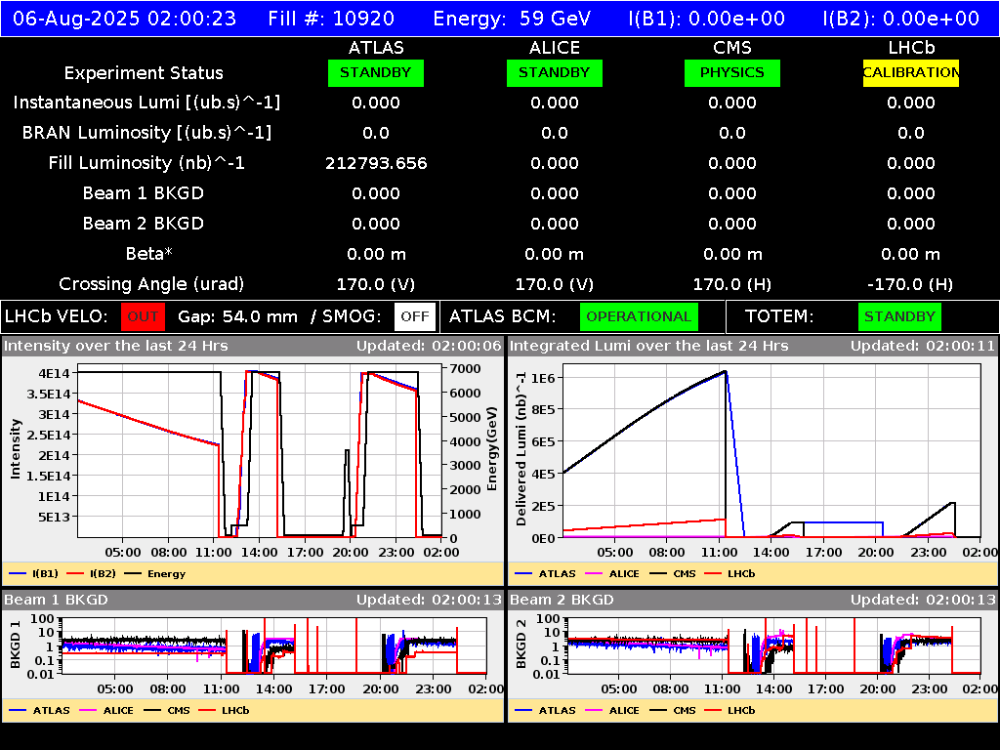Click the ALICE column header
The height and width of the screenshot is (750, 1000).
(x=555, y=48)
